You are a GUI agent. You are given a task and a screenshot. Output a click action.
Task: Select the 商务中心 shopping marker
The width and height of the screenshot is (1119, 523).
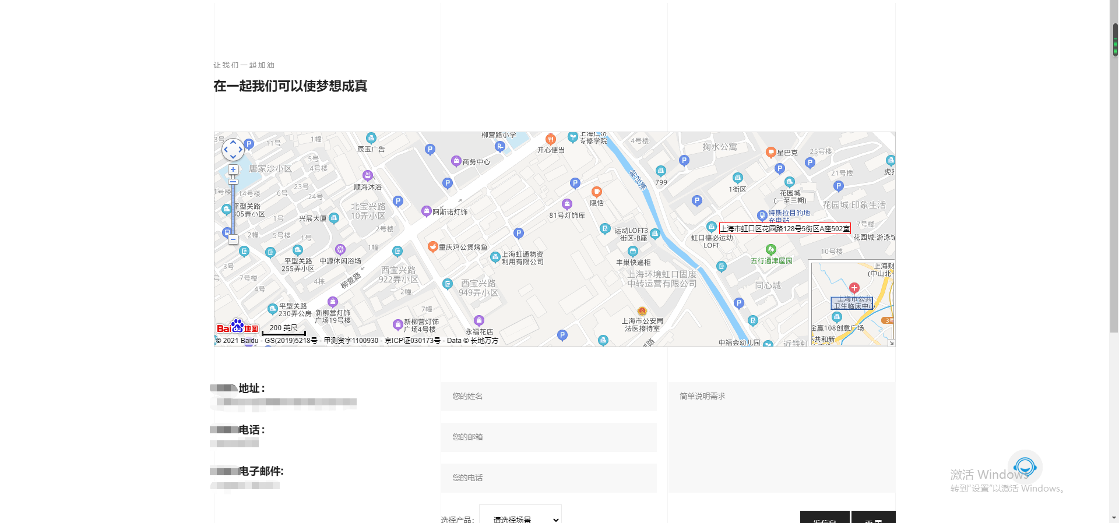tap(456, 161)
